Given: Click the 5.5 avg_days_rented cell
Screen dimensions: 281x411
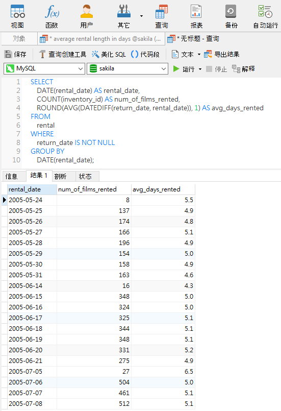Looking at the screenshot, I should (x=163, y=200).
